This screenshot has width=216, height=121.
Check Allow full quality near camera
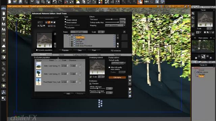point(109,67)
